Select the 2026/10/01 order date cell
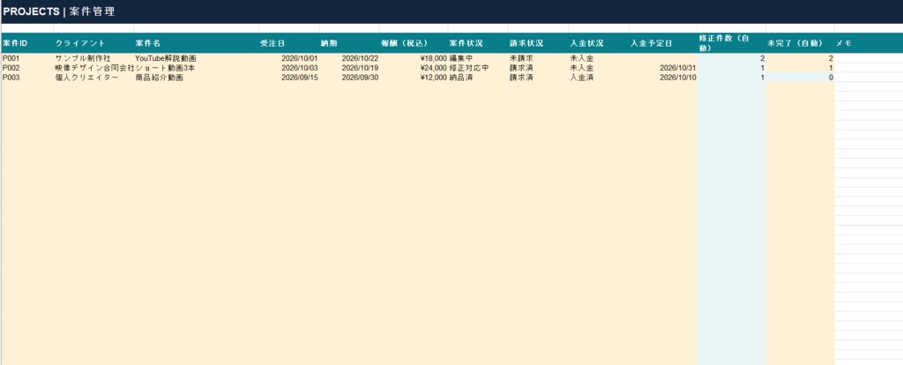 (289, 59)
